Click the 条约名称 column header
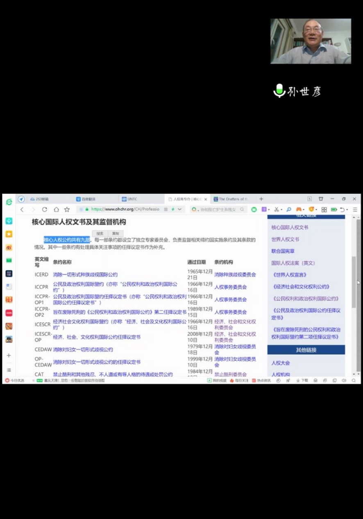Screen dimensions: 363x519 point(62,262)
